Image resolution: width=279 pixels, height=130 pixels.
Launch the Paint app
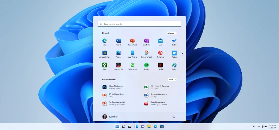point(174,65)
